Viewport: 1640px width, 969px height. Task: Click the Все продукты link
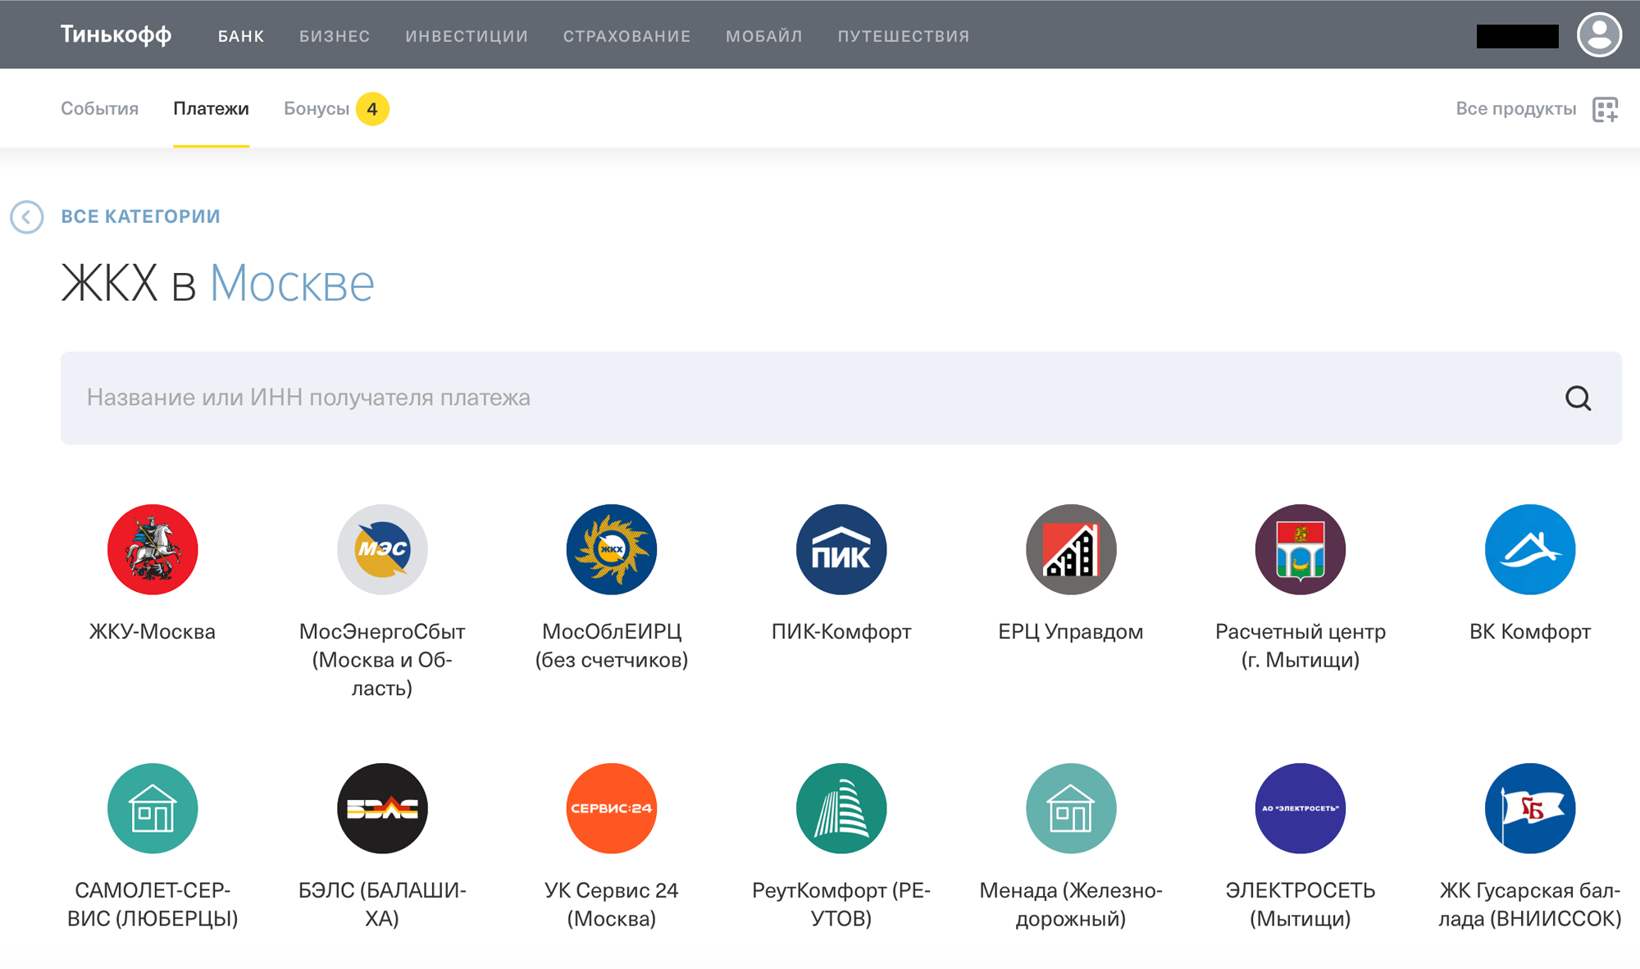pos(1516,108)
